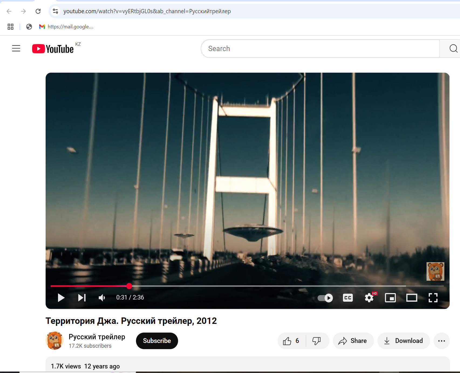
Task: Download the video
Action: coord(403,341)
